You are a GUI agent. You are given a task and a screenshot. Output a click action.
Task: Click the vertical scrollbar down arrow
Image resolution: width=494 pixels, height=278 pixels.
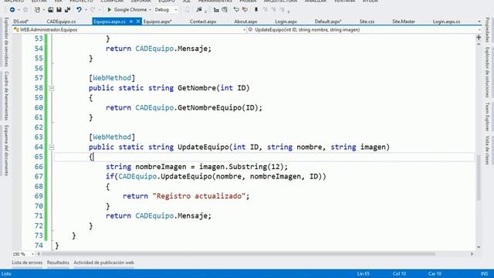[479, 247]
